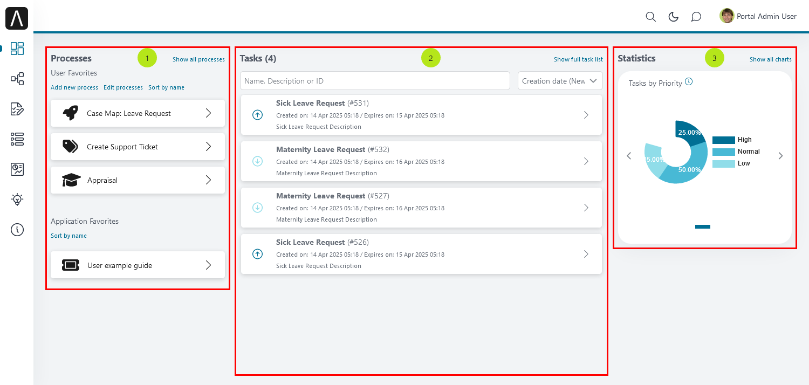Viewport: 809px width, 385px height.
Task: Open global search magnifier icon
Action: click(651, 17)
